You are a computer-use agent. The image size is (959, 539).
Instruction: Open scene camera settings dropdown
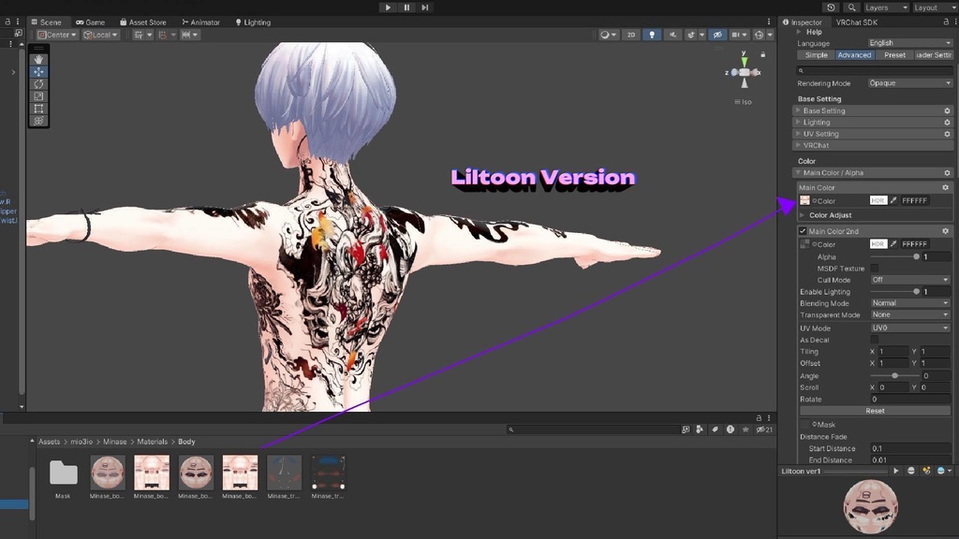(x=738, y=35)
